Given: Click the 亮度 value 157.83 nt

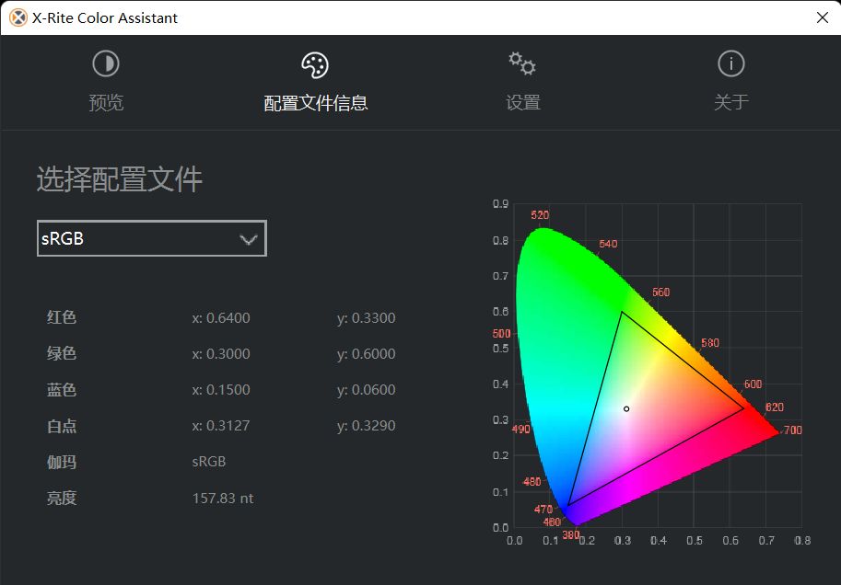Looking at the screenshot, I should pos(222,498).
